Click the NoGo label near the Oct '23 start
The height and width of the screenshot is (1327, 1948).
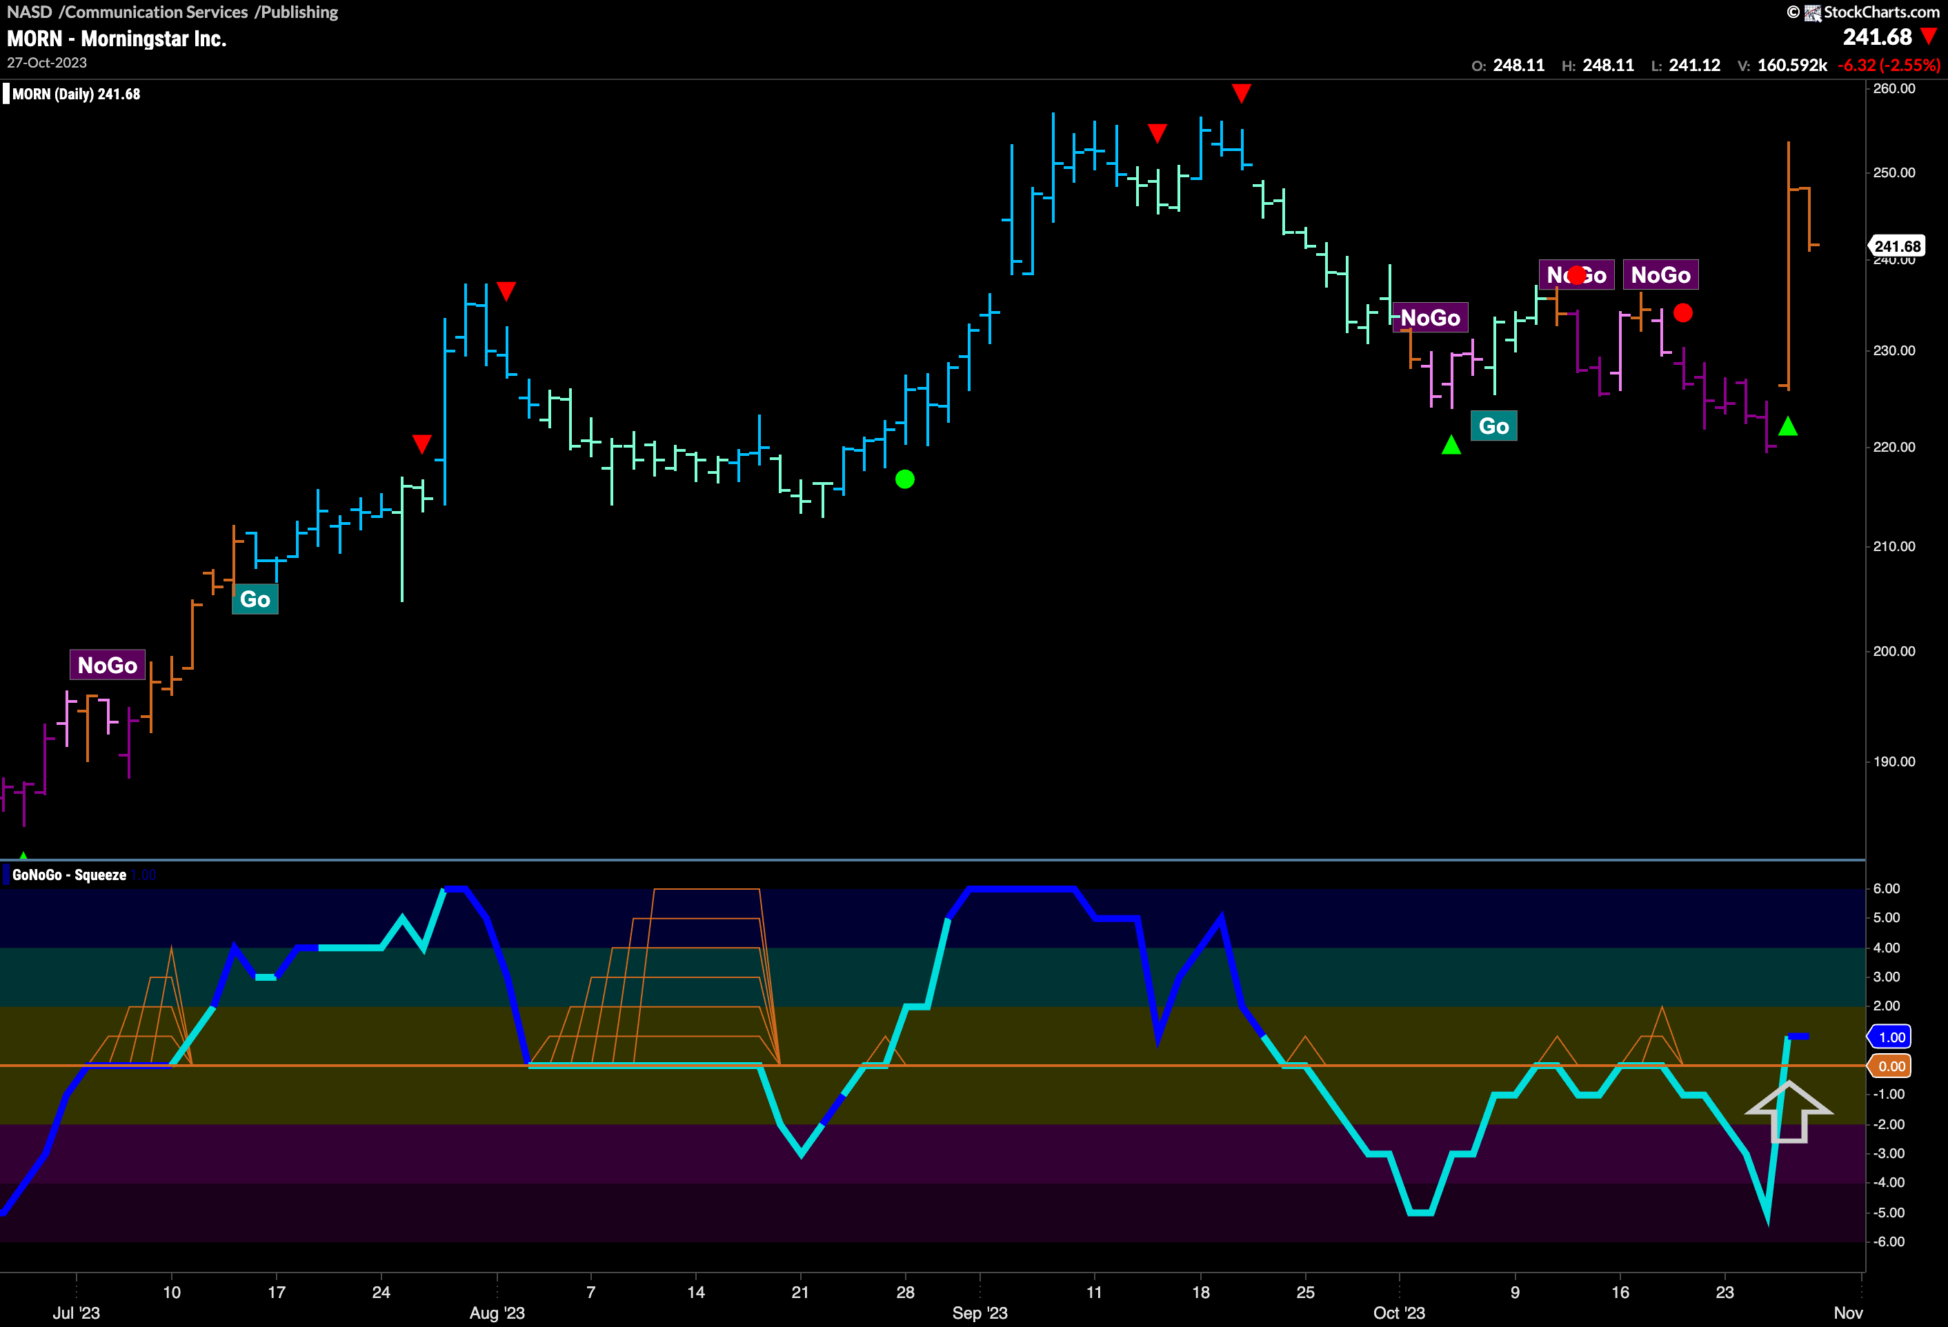1430,318
